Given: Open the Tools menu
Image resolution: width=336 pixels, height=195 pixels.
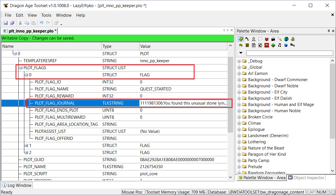Looking at the screenshot, I should [x=46, y=15].
